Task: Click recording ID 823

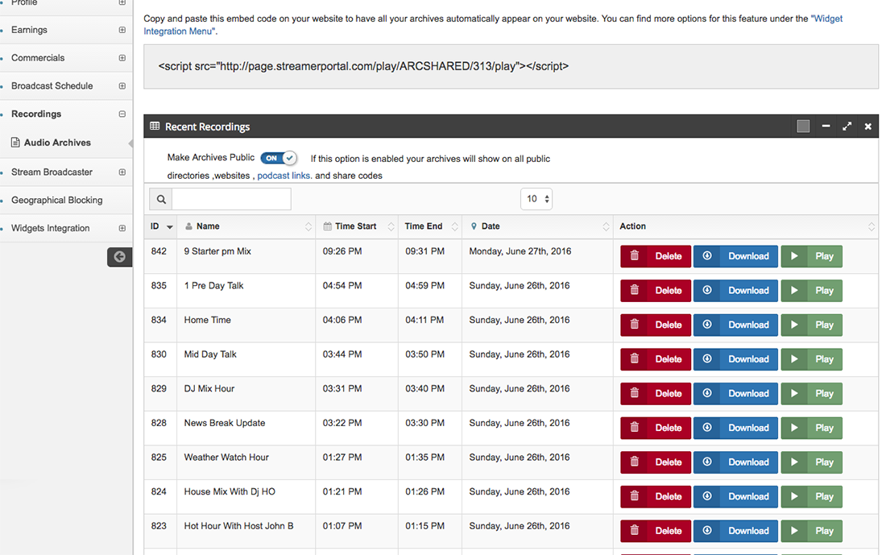Action: 159,526
